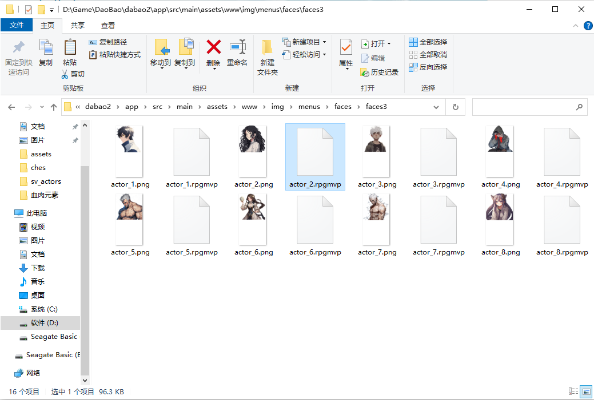
Task: Select file actor_7.rpgmvp
Action: (438, 225)
